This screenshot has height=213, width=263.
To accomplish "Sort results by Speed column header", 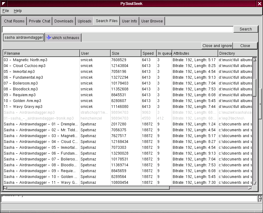I will coord(149,53).
